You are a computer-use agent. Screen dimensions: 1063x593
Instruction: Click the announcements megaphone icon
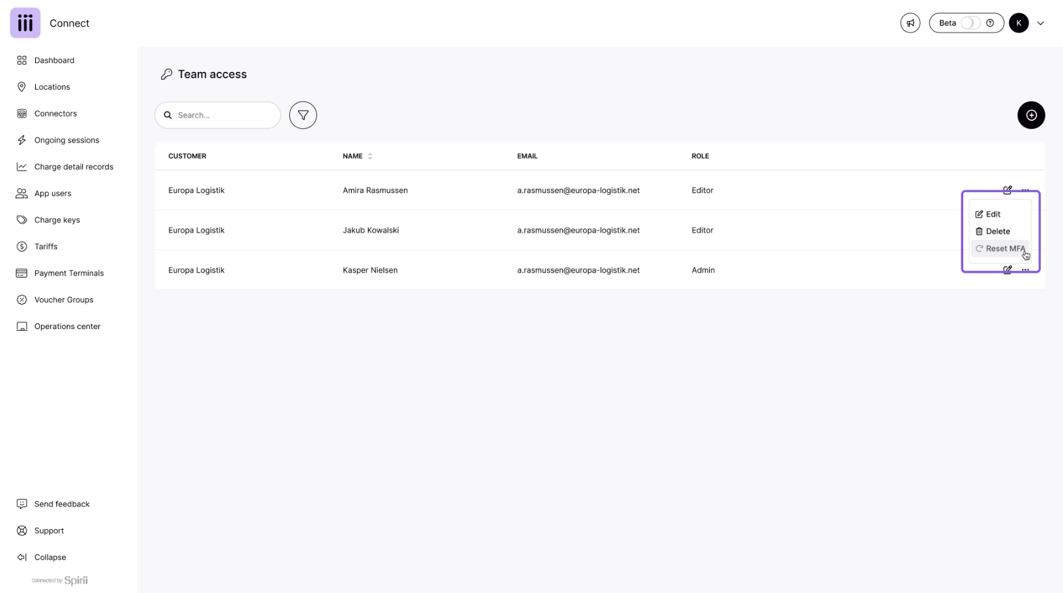(x=910, y=23)
